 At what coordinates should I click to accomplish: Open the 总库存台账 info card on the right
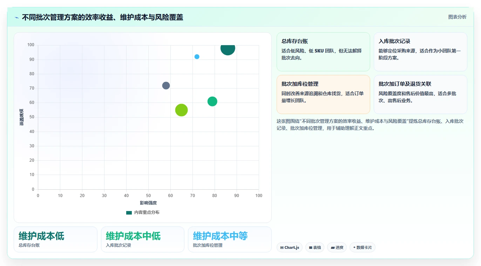[x=323, y=52]
